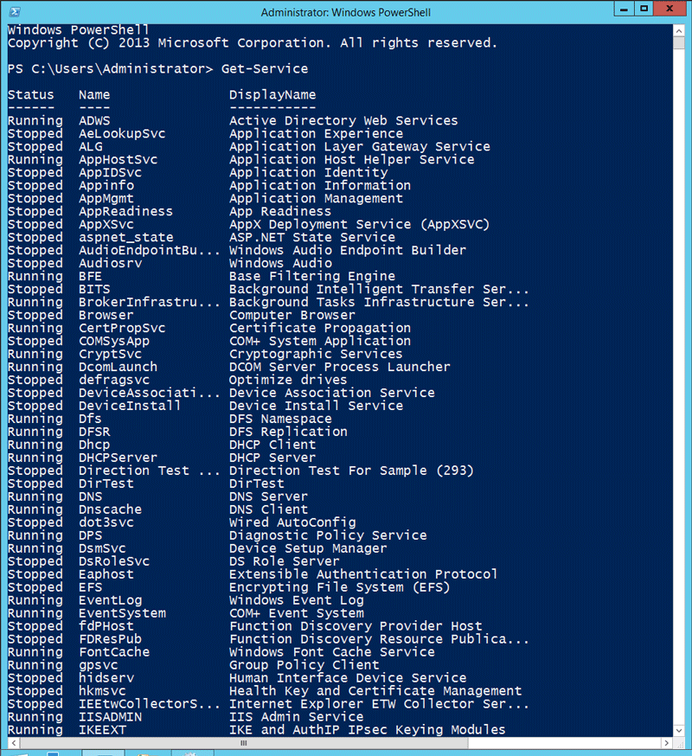This screenshot has width=692, height=756.
Task: Click the window resize grip corner
Action: point(679,742)
